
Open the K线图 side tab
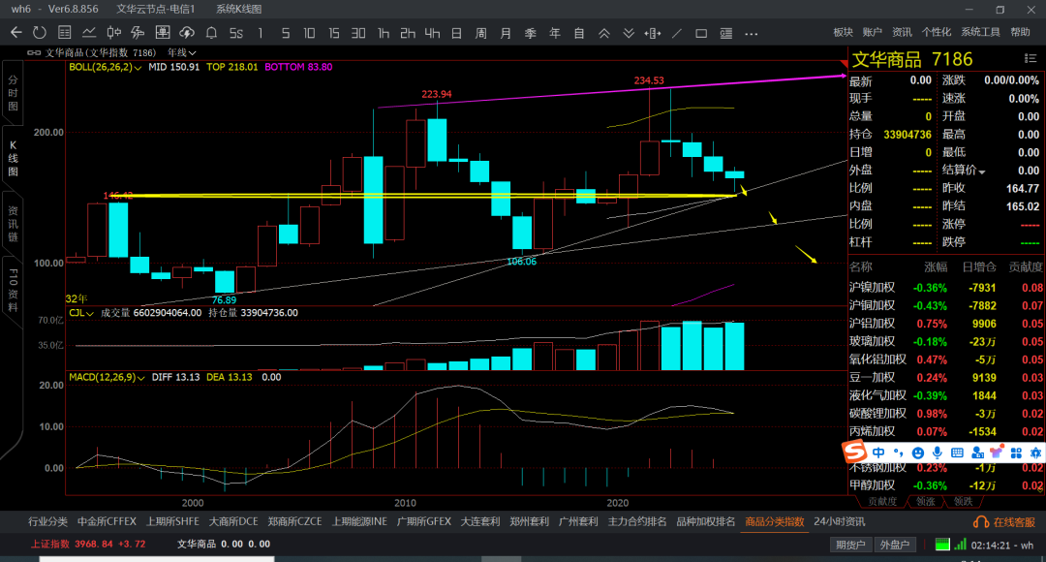[x=13, y=158]
